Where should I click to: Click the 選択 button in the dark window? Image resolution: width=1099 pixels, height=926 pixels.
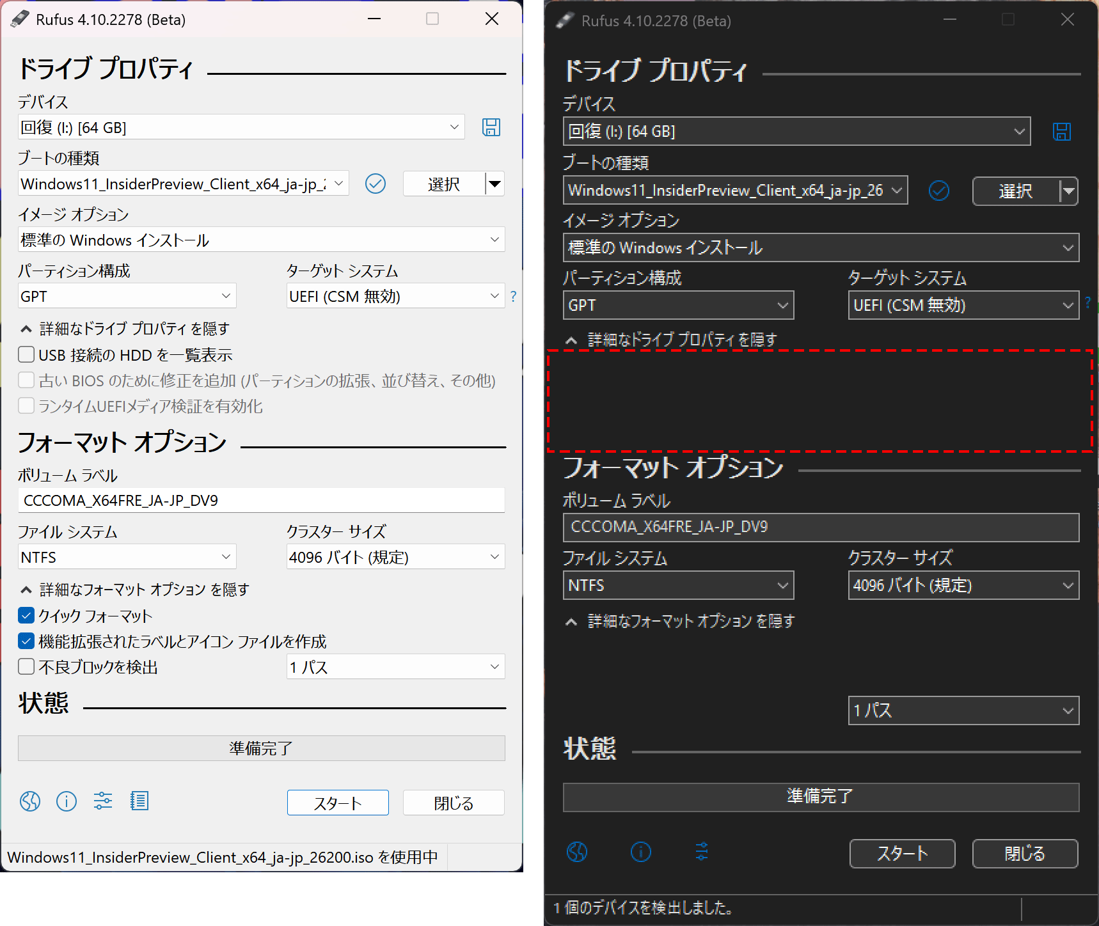[x=1016, y=191]
